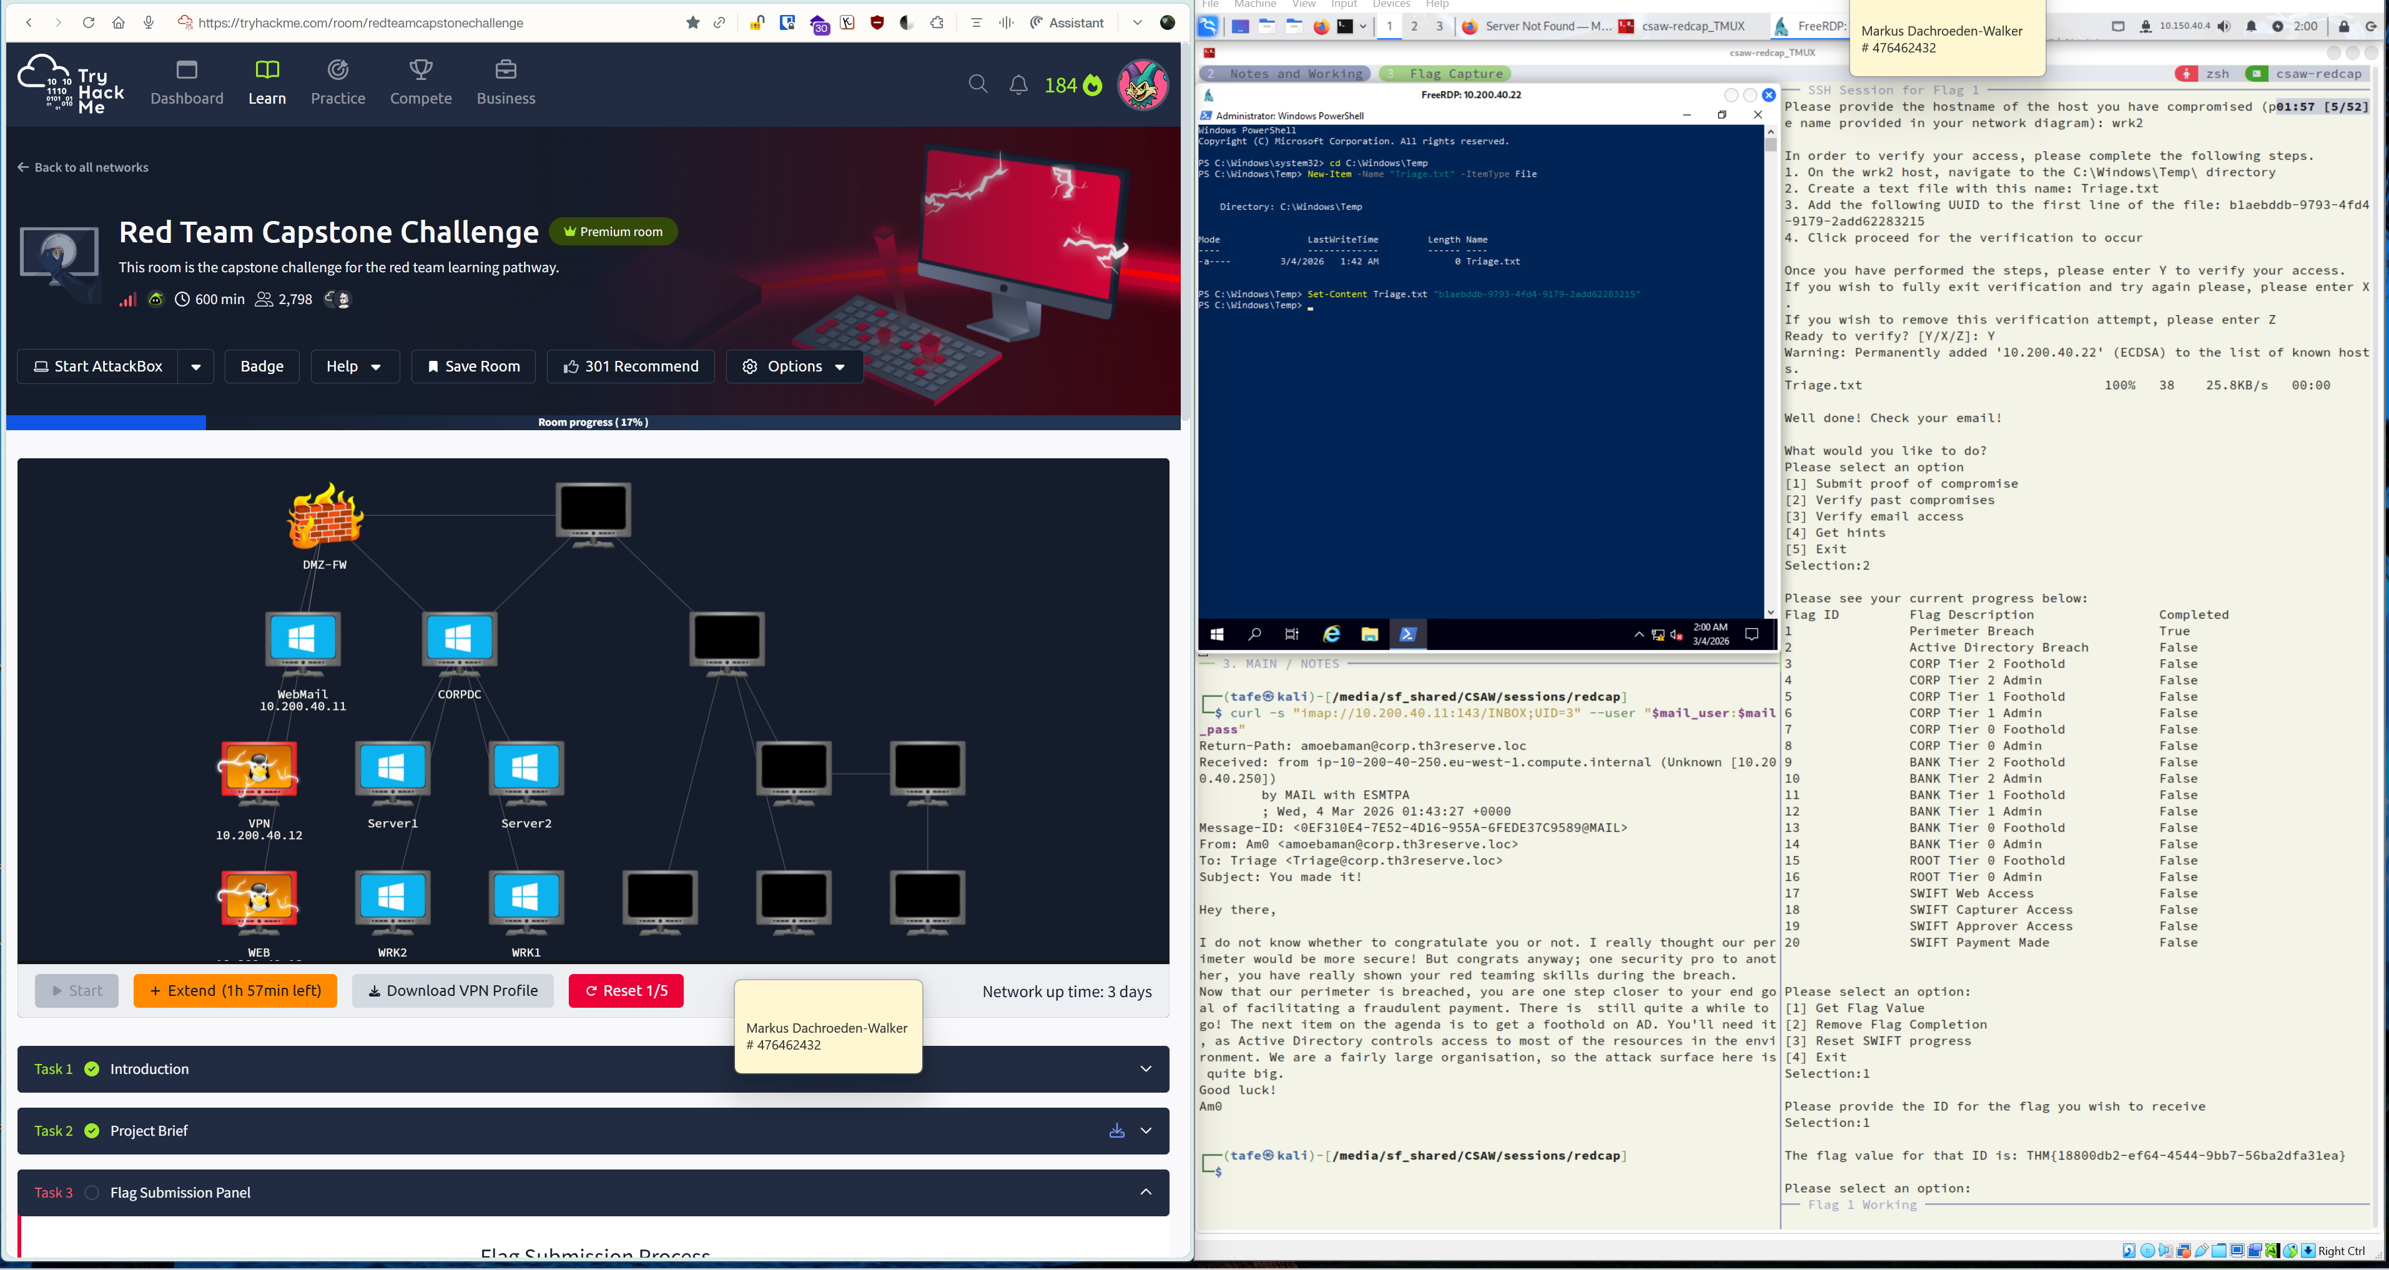Click the Reset 1/5 button
Image resolution: width=2389 pixels, height=1270 pixels.
626,991
